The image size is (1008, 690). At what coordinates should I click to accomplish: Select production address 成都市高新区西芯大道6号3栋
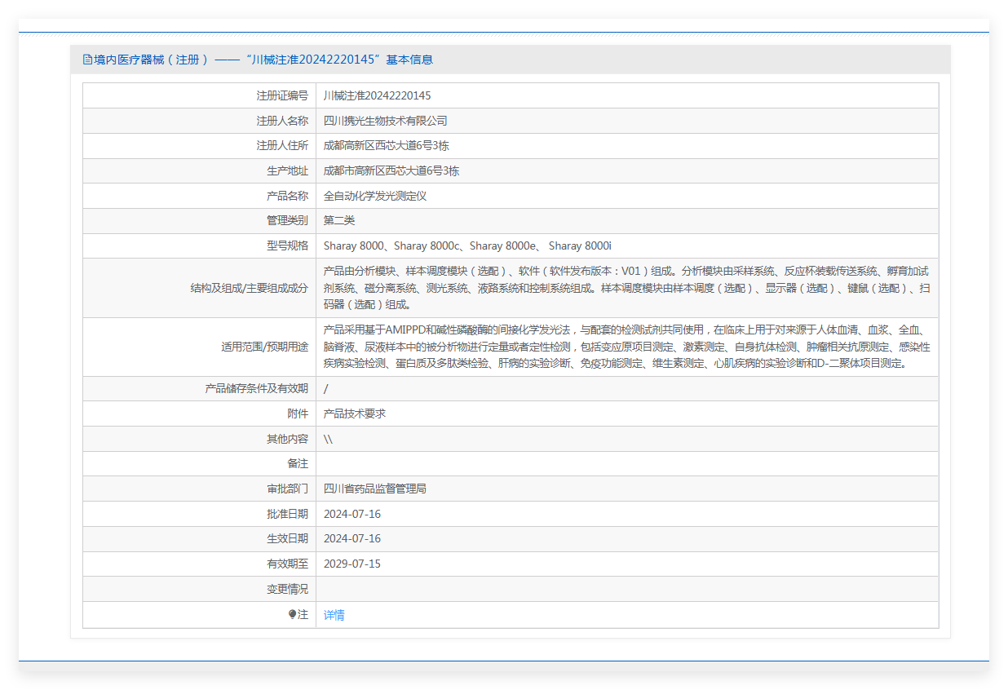pos(391,171)
